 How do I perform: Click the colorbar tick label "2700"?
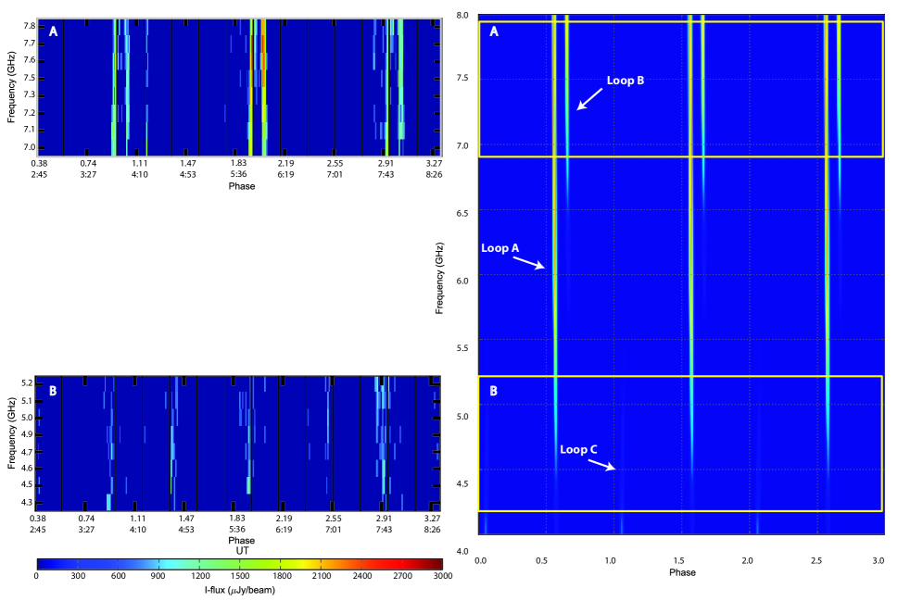point(402,576)
